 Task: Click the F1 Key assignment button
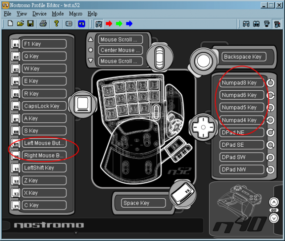click(44, 44)
